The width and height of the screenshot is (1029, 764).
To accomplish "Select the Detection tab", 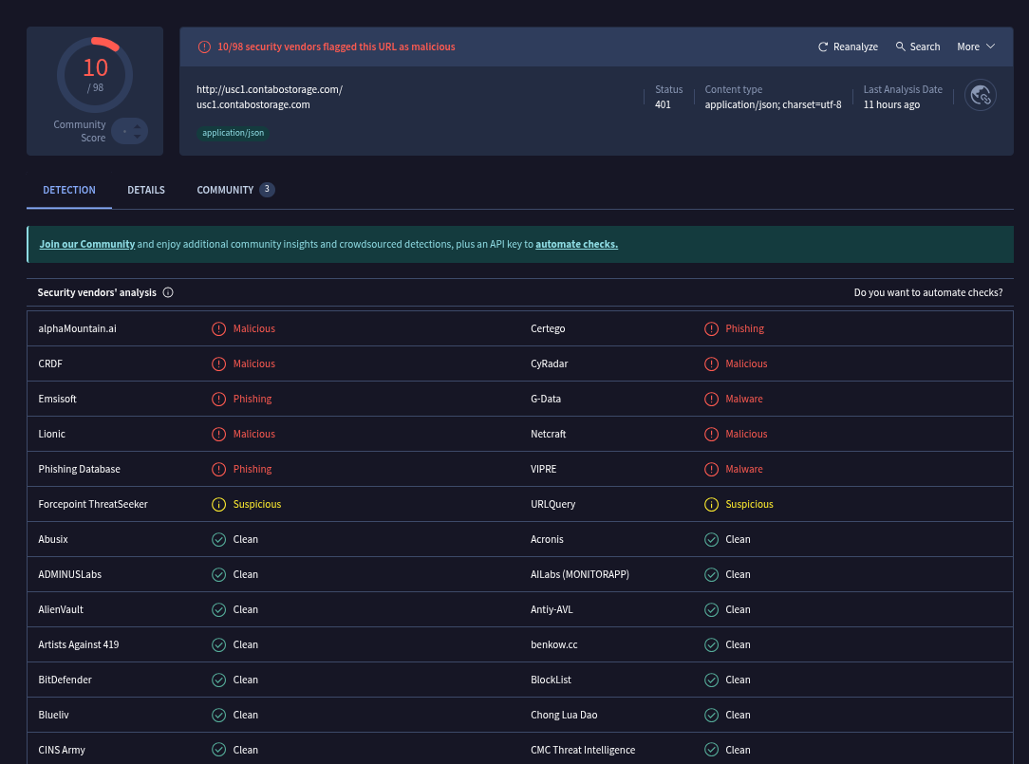I will point(69,190).
